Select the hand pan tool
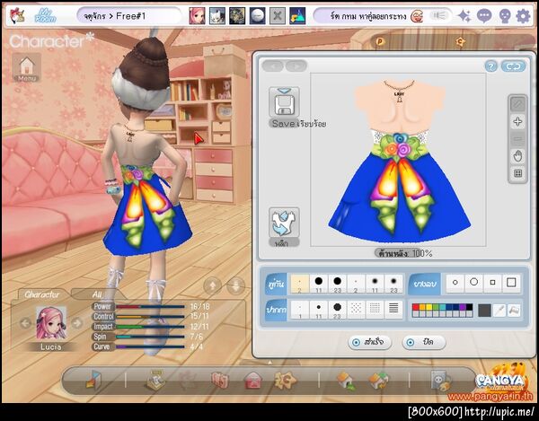The image size is (539, 421). point(517,156)
